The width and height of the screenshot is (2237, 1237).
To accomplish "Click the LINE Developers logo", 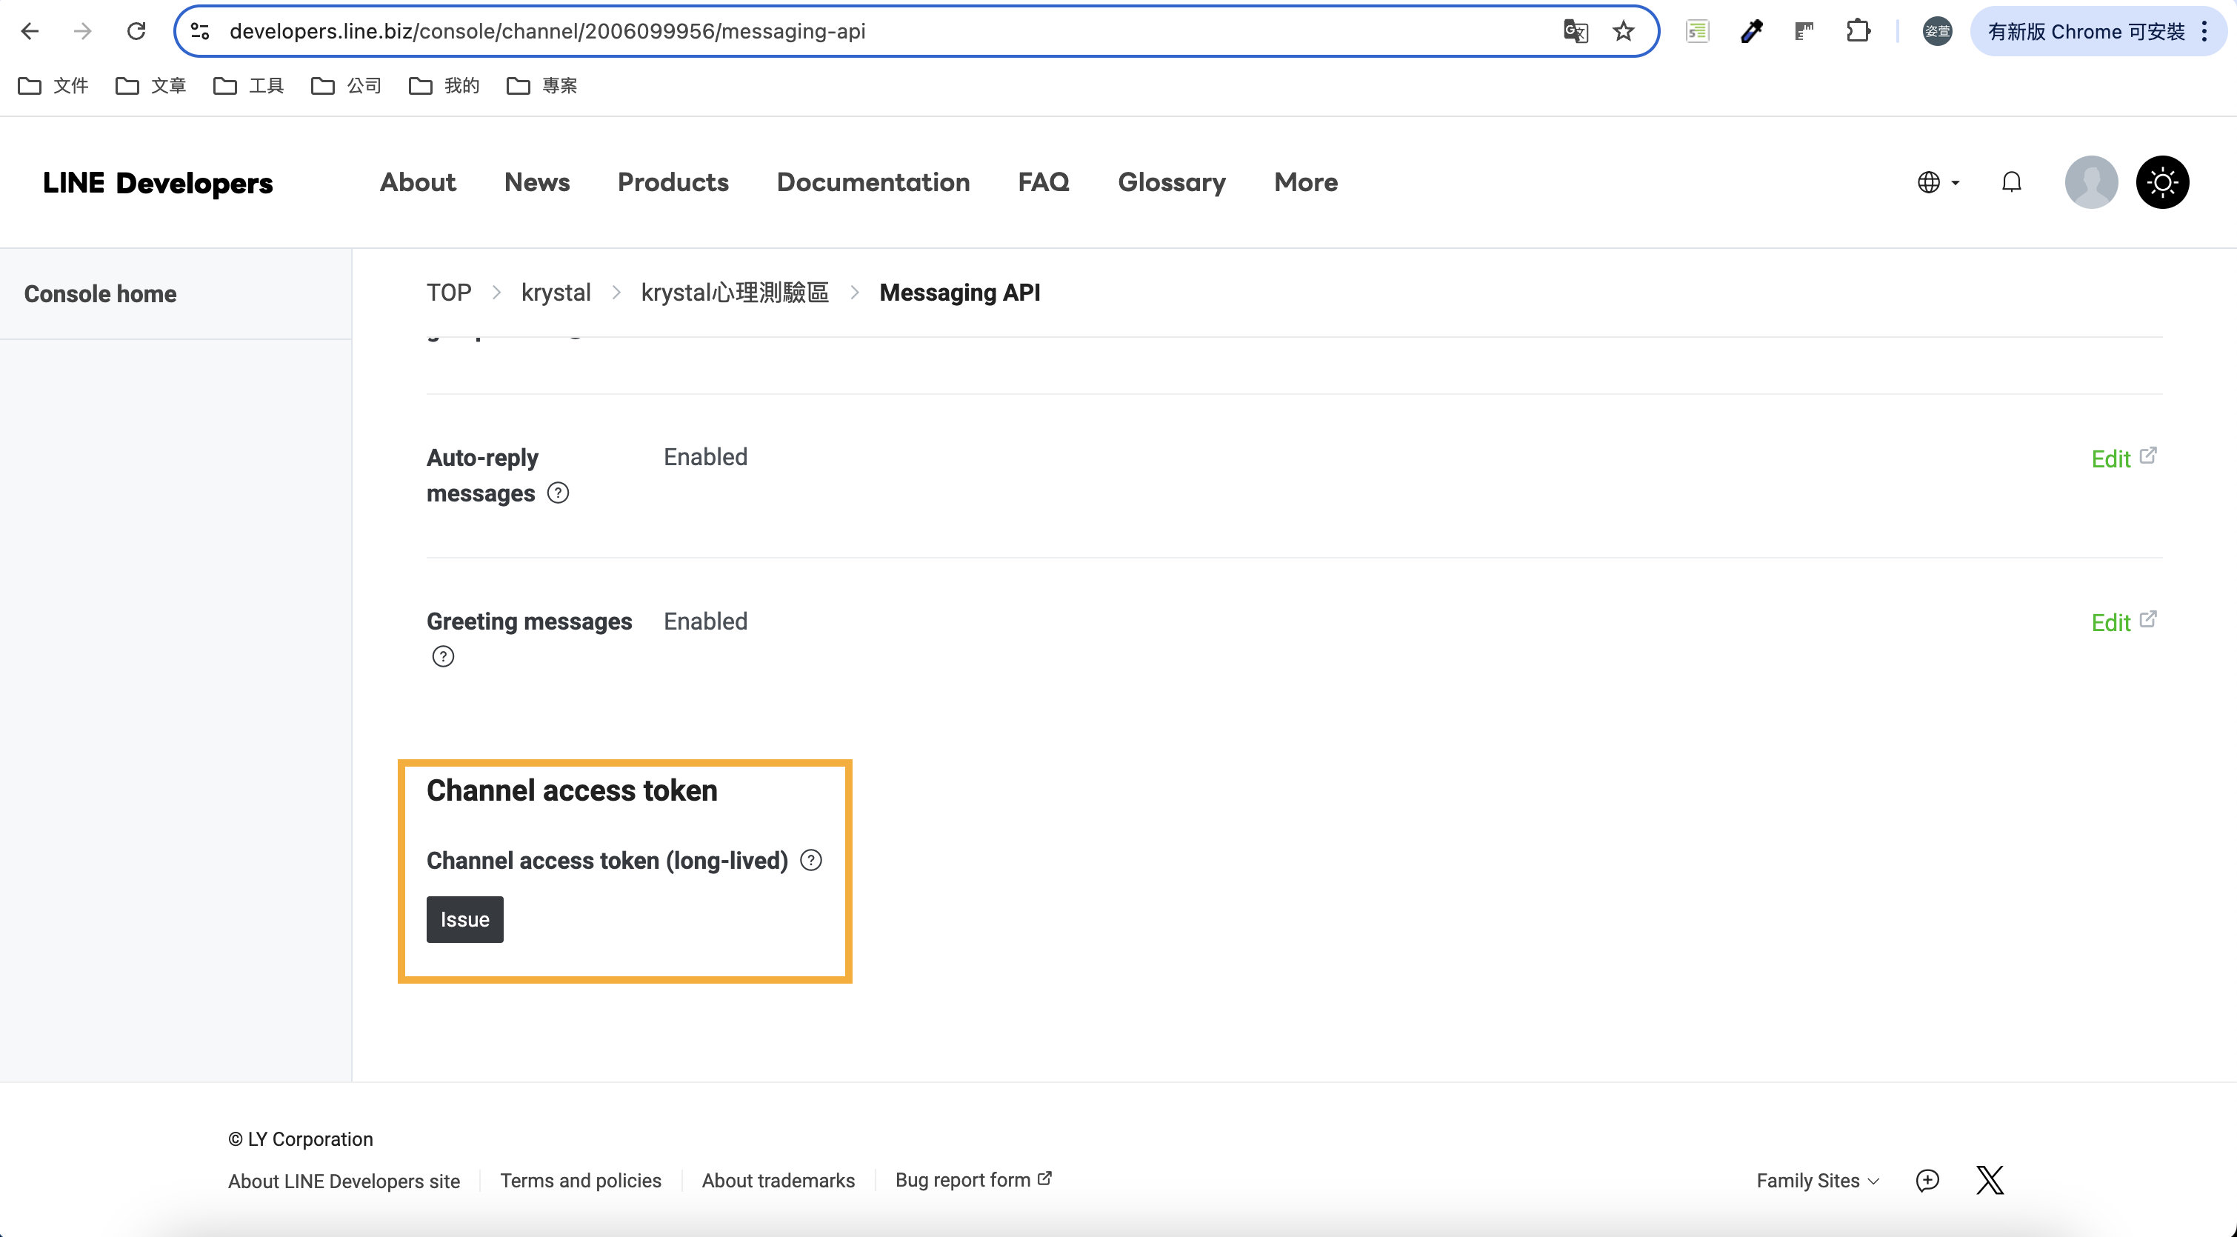I will click(157, 182).
